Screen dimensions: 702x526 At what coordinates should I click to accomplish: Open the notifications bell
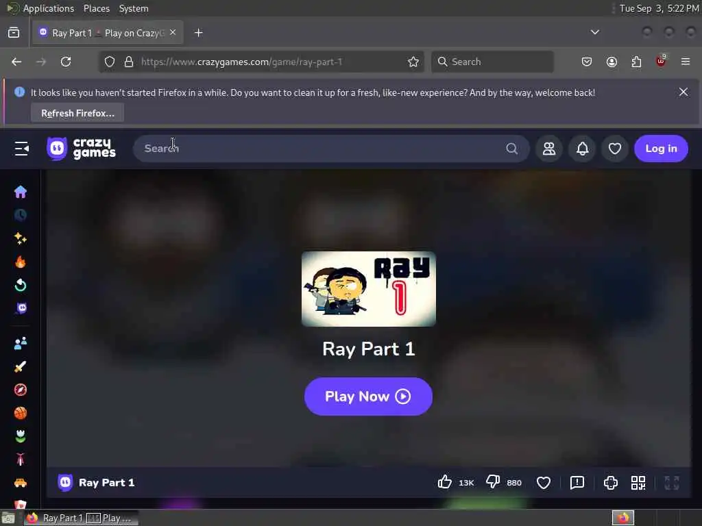pos(582,149)
